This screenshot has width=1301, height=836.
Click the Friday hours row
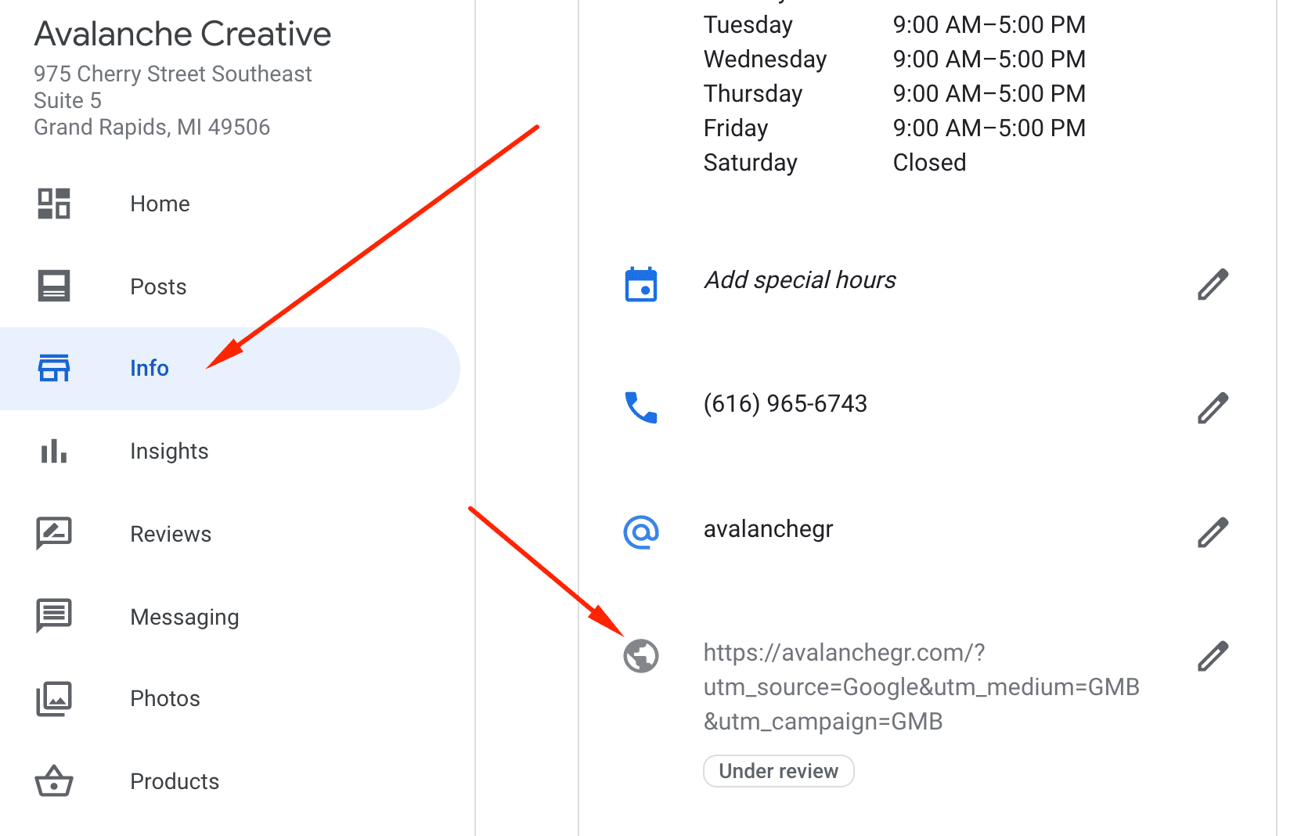895,128
